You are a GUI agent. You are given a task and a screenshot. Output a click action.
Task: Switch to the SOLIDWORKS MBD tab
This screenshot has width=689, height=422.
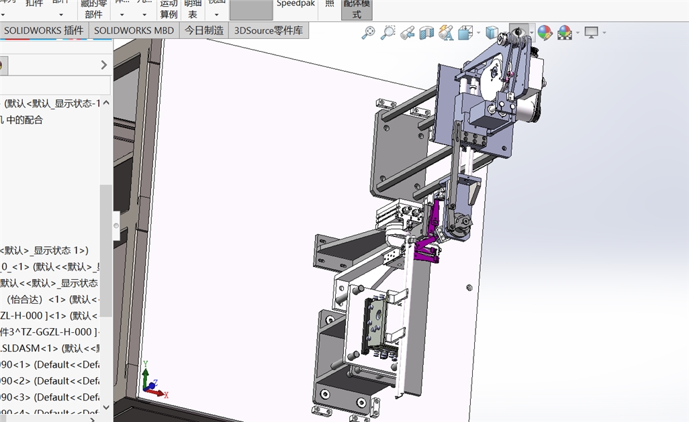coord(134,30)
